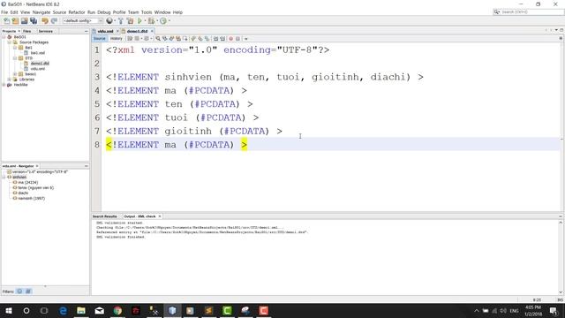This screenshot has width=565, height=318.
Task: Click the Find Next Occurrence editor icon
Action: pos(171,39)
